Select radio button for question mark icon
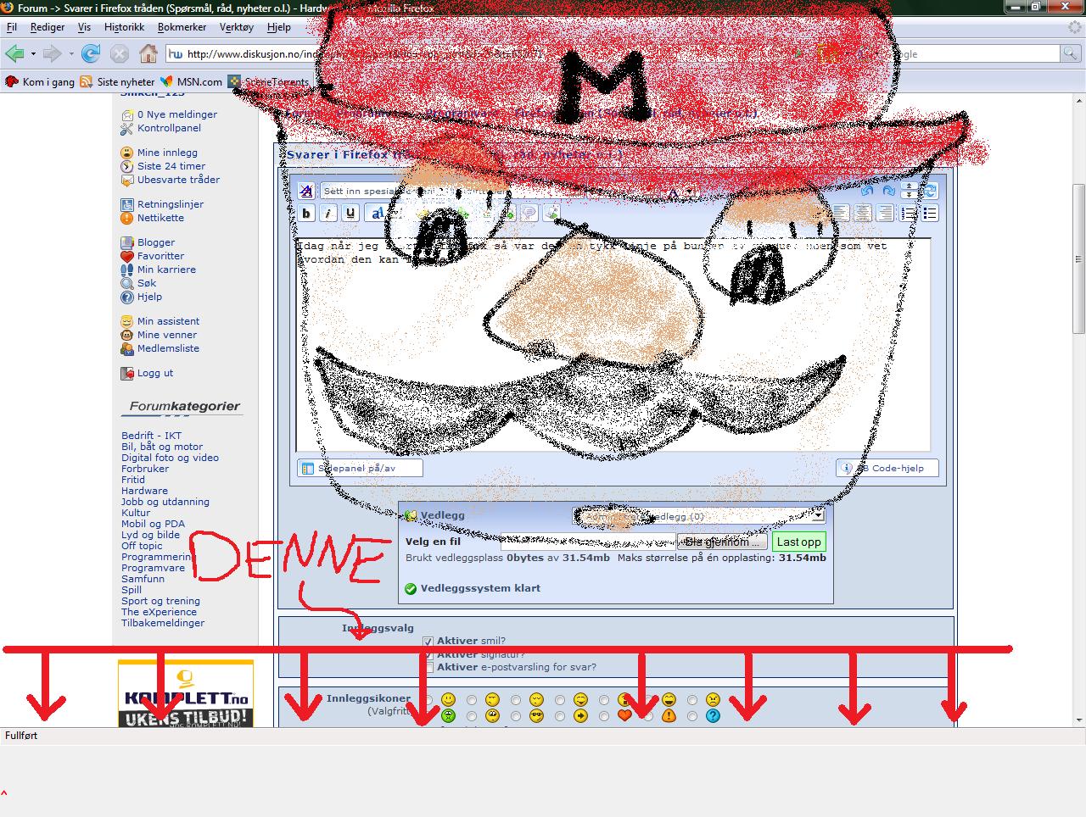 [692, 716]
